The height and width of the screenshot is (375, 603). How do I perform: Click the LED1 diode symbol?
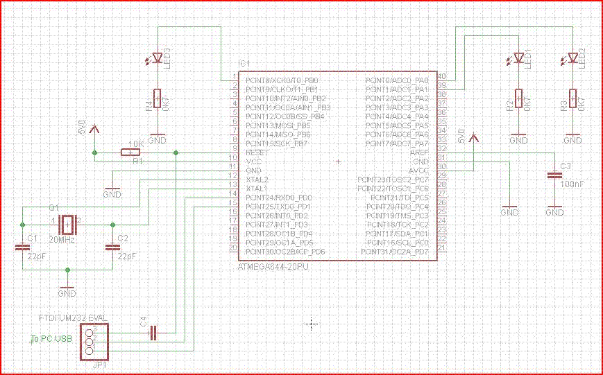pos(519,58)
